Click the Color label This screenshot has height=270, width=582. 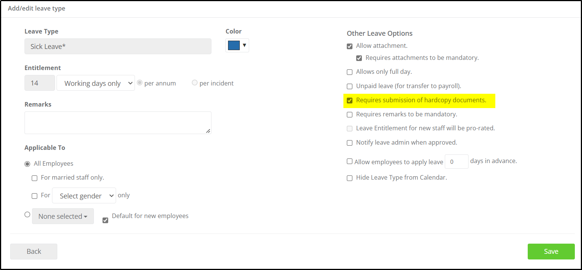[234, 31]
